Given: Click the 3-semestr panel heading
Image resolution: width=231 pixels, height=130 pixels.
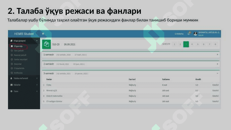Looking at the screenshot, I should [x=49, y=73].
